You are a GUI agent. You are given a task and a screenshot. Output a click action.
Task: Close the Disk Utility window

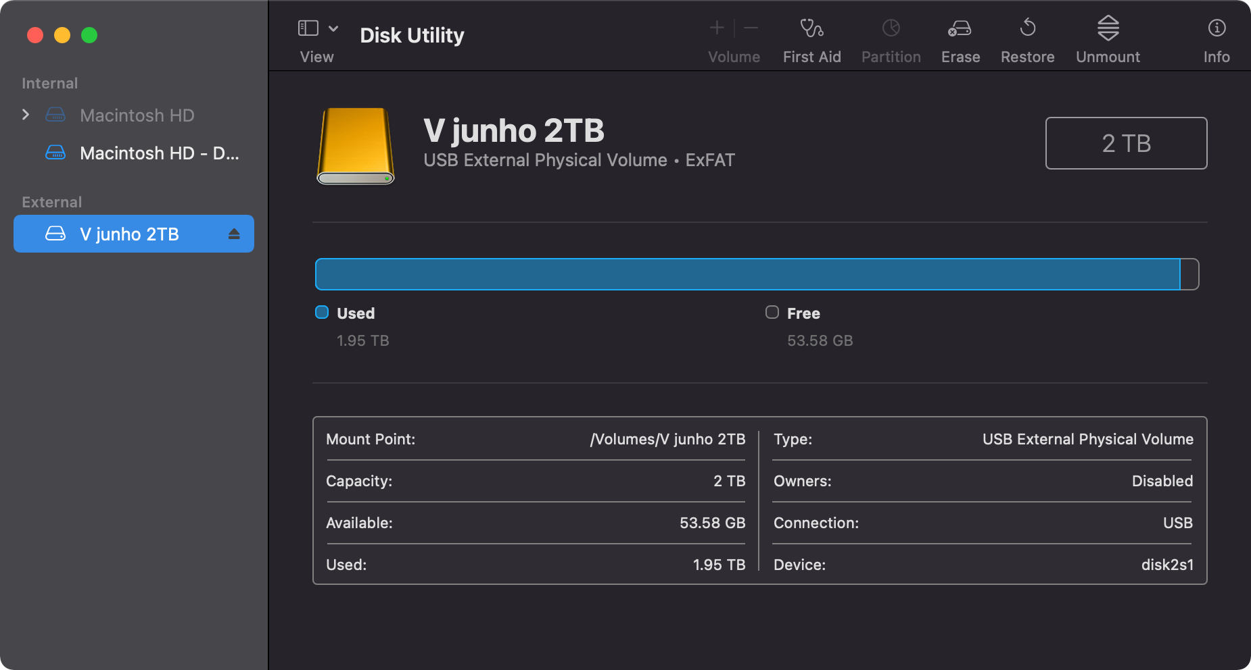35,35
